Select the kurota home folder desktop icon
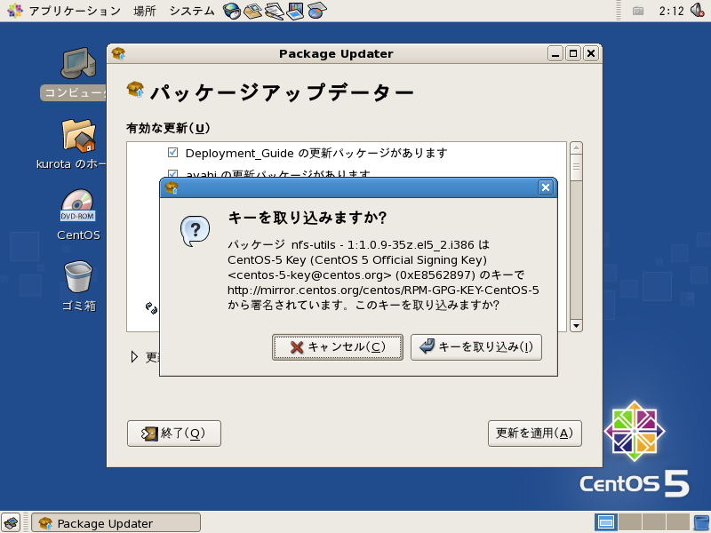 coord(78,144)
